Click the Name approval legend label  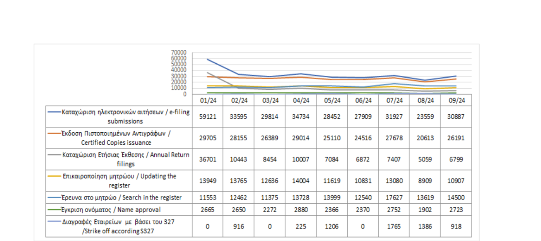click(x=111, y=210)
